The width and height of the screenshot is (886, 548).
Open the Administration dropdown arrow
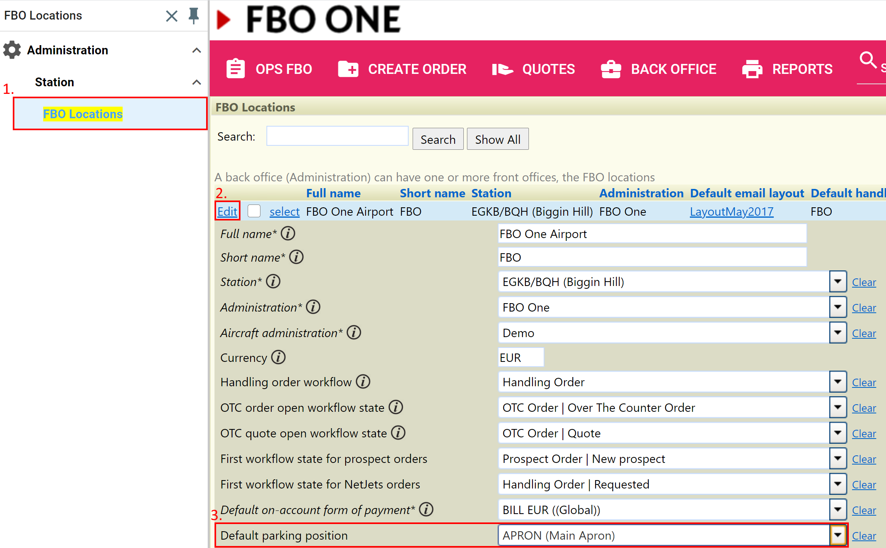[x=838, y=307]
